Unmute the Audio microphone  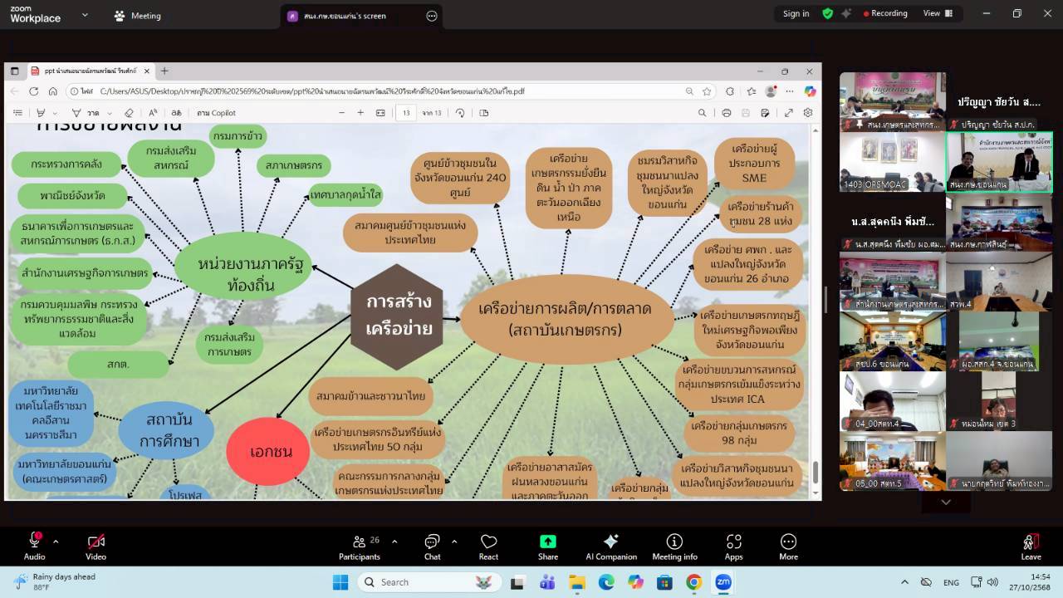(35, 546)
